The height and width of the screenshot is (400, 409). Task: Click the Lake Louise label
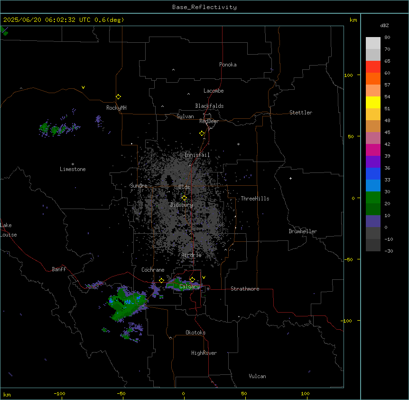click(9, 230)
